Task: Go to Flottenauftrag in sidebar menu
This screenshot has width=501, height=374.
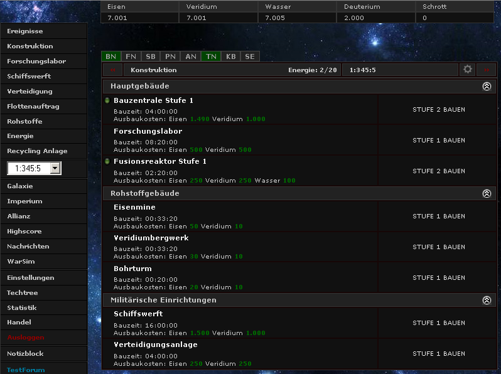Action: tap(33, 107)
